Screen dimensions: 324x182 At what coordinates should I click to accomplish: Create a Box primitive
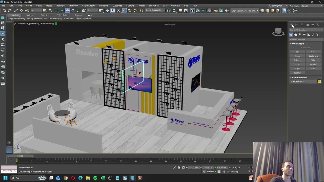[297, 52]
